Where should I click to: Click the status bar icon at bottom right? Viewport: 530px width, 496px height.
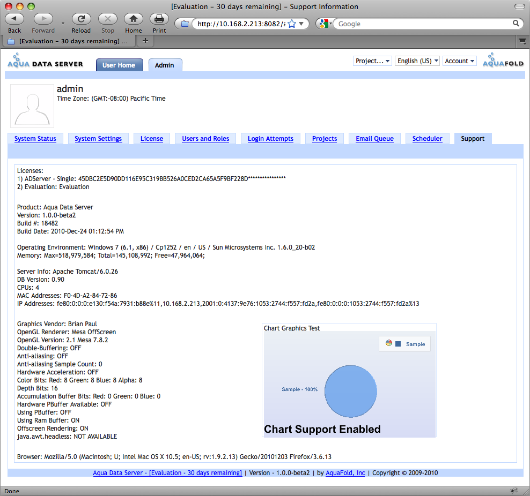click(514, 491)
